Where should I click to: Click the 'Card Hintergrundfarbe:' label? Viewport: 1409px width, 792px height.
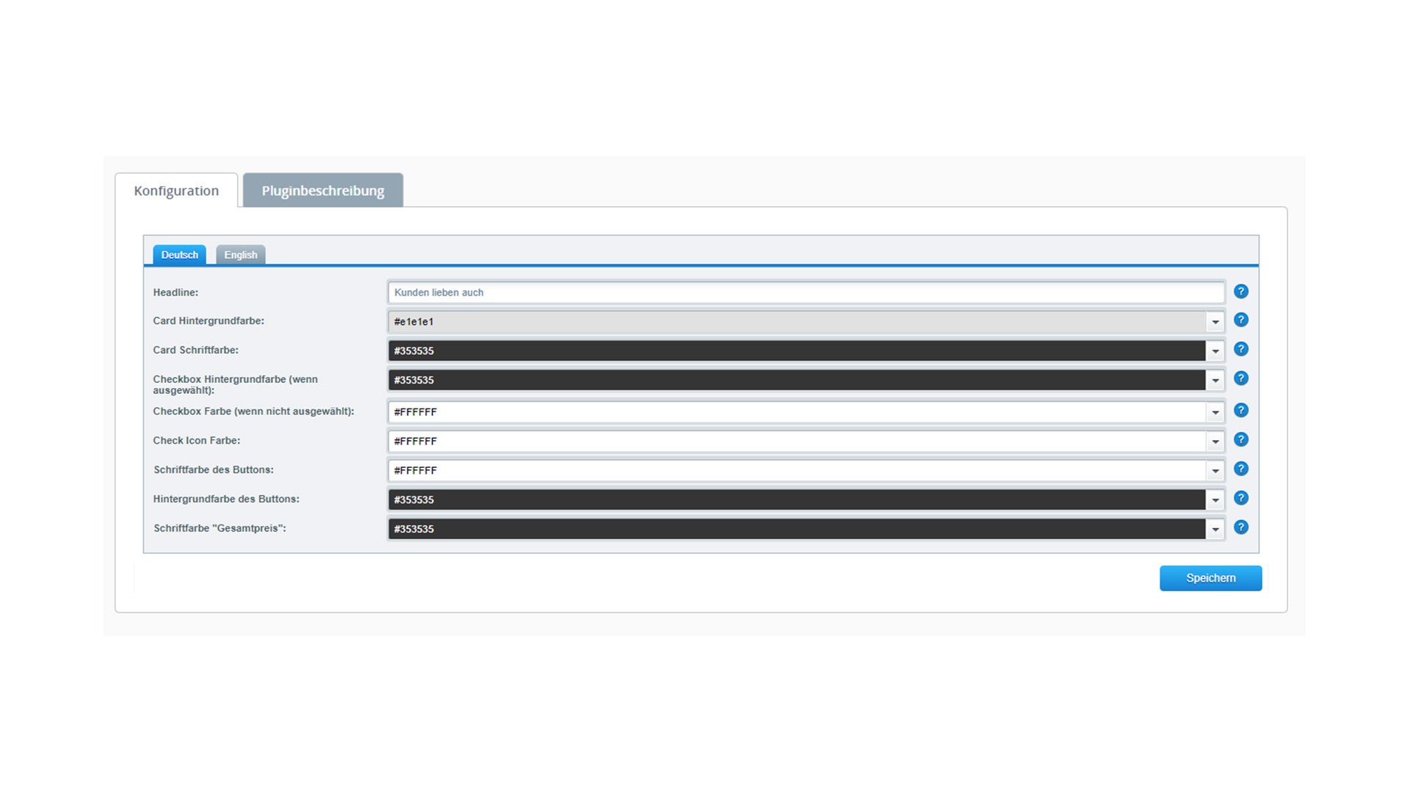(x=208, y=321)
